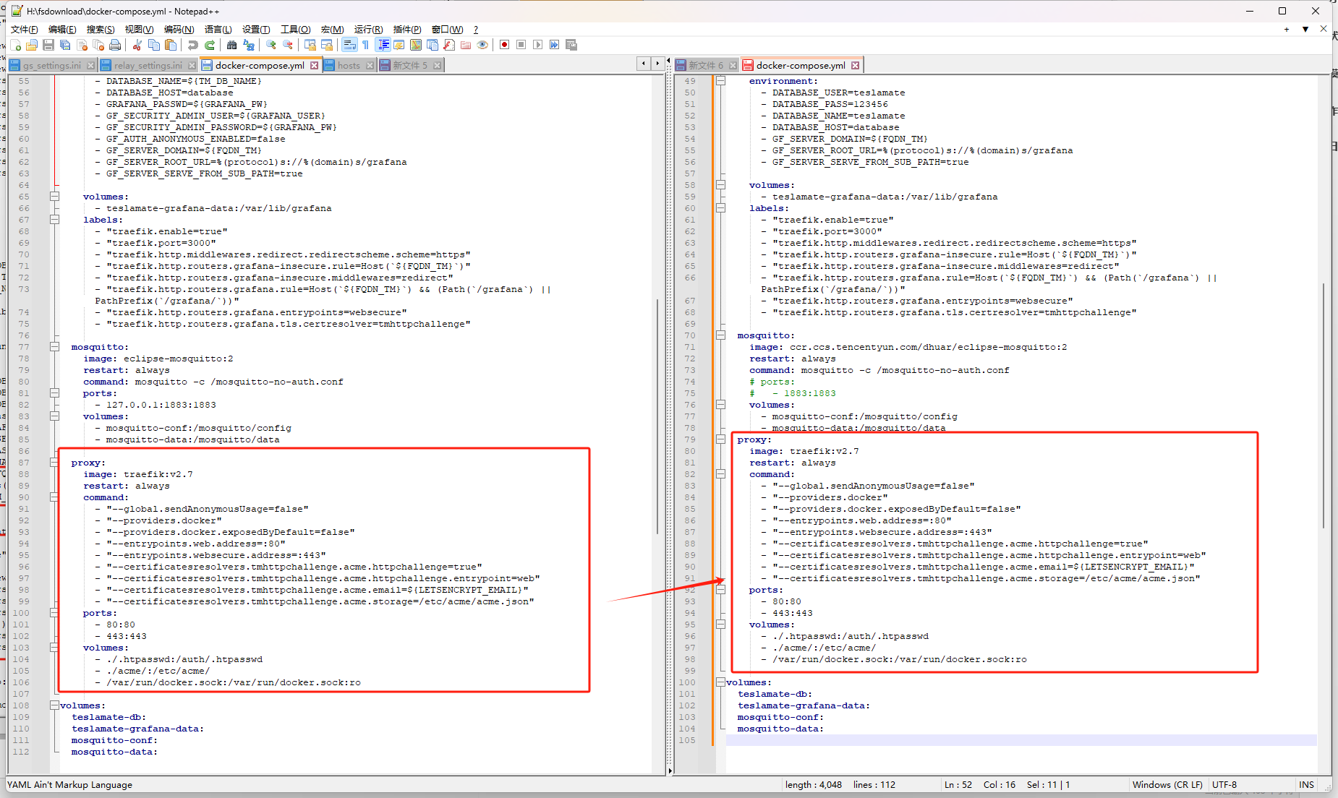Click the Zoom Out magnifier icon

[x=288, y=45]
